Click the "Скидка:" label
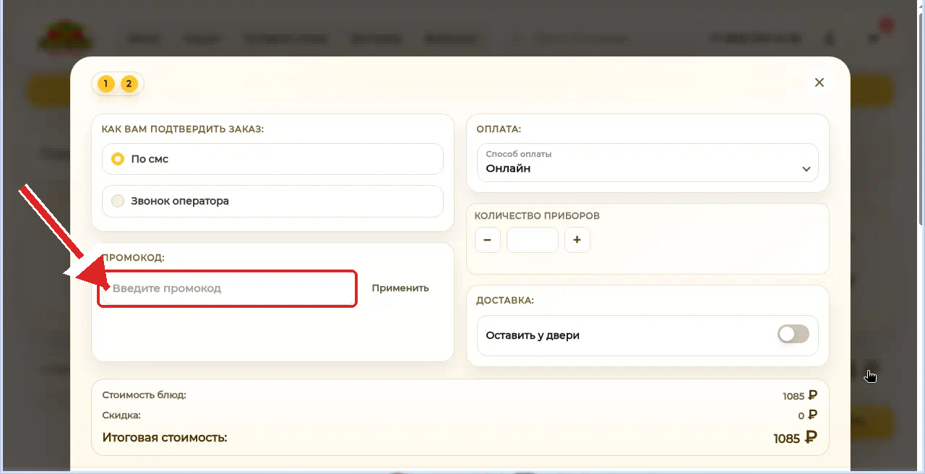The image size is (925, 474). tap(121, 415)
